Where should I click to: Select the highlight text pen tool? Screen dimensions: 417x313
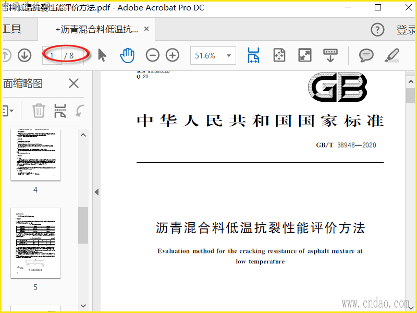(392, 55)
